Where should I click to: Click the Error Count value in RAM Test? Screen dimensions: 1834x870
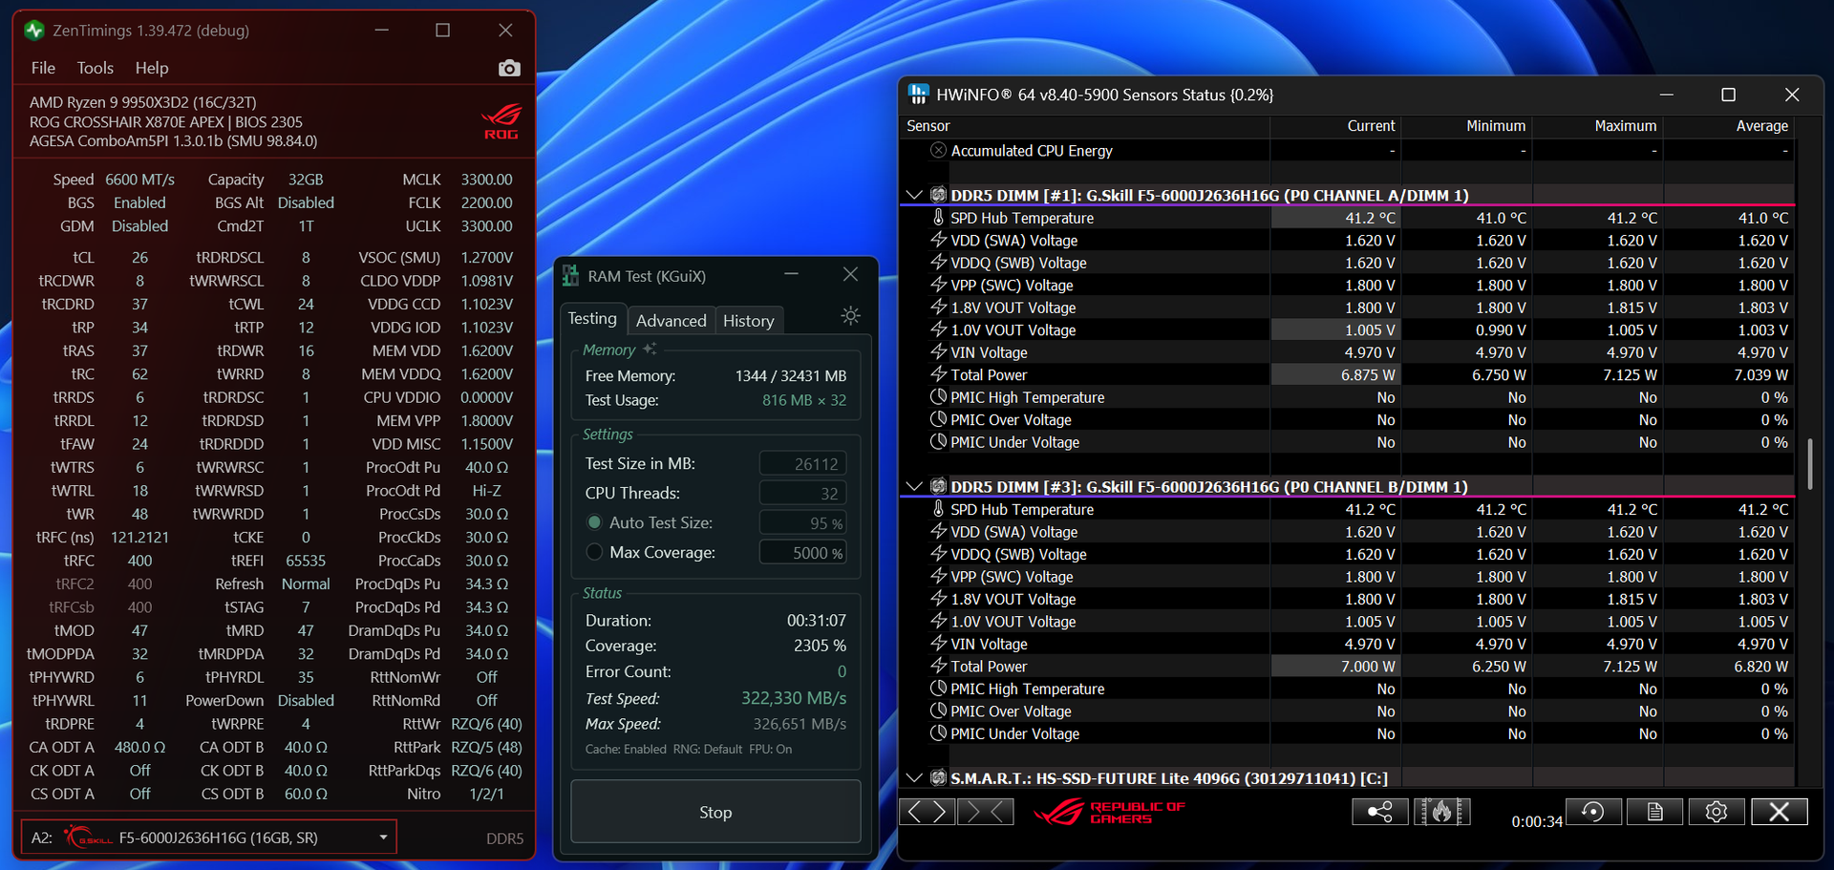click(842, 672)
